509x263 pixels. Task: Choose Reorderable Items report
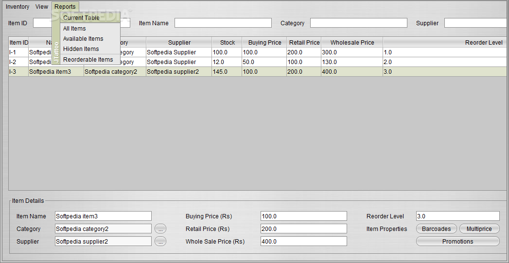pos(90,60)
